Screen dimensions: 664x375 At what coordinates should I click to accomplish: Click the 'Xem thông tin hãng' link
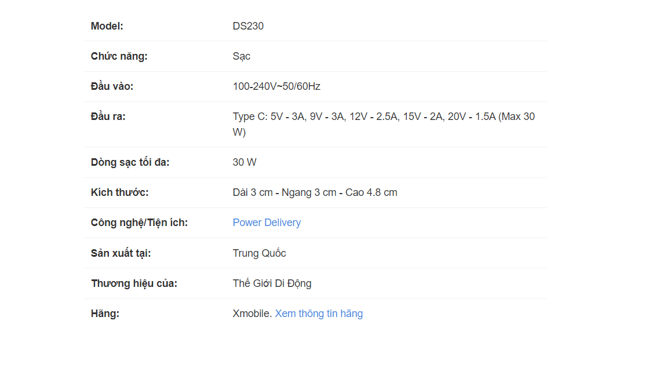click(319, 314)
